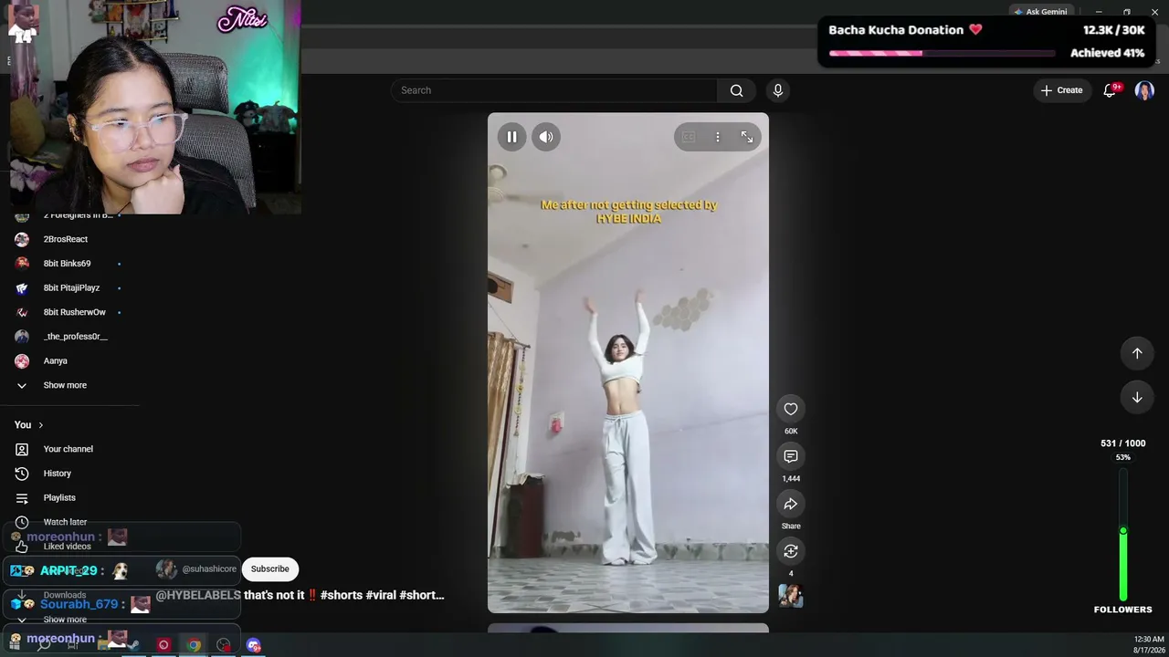Viewport: 1169px width, 657px height.
Task: Open the #viral hashtag
Action: point(381,595)
